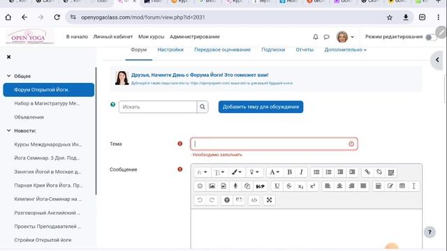This screenshot has height=251, width=447.
Task: Underline the selected text
Action: coord(277,186)
